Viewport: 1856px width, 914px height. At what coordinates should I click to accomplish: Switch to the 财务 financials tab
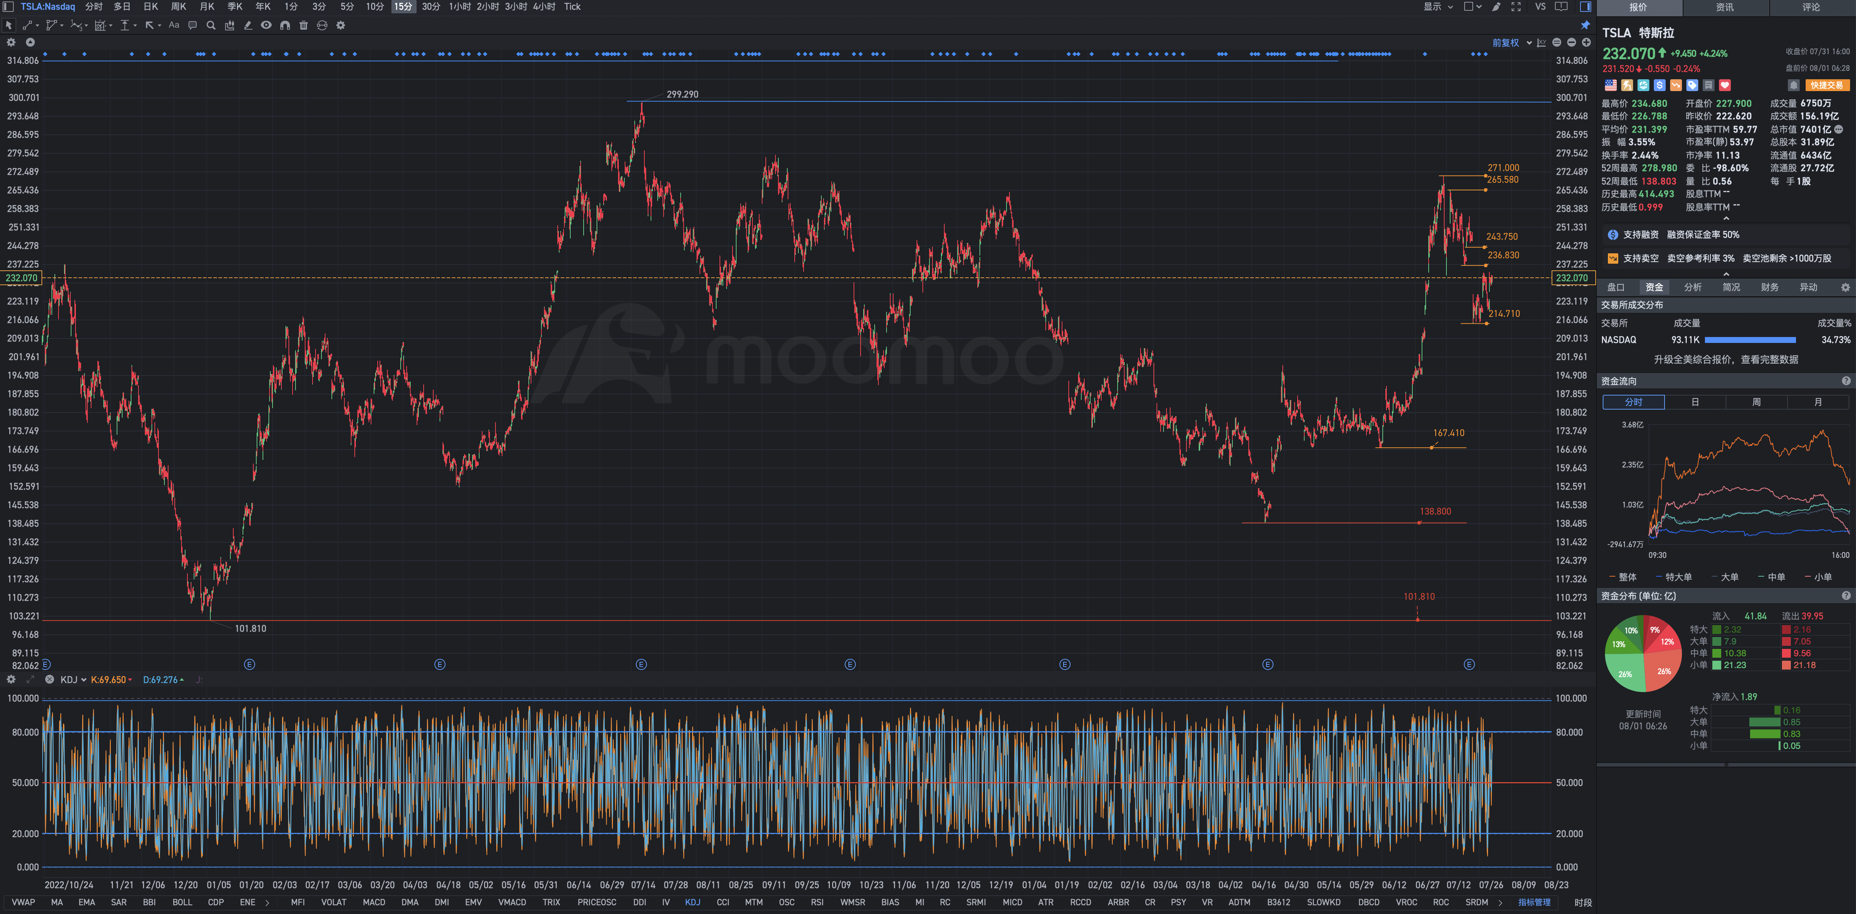click(1770, 287)
